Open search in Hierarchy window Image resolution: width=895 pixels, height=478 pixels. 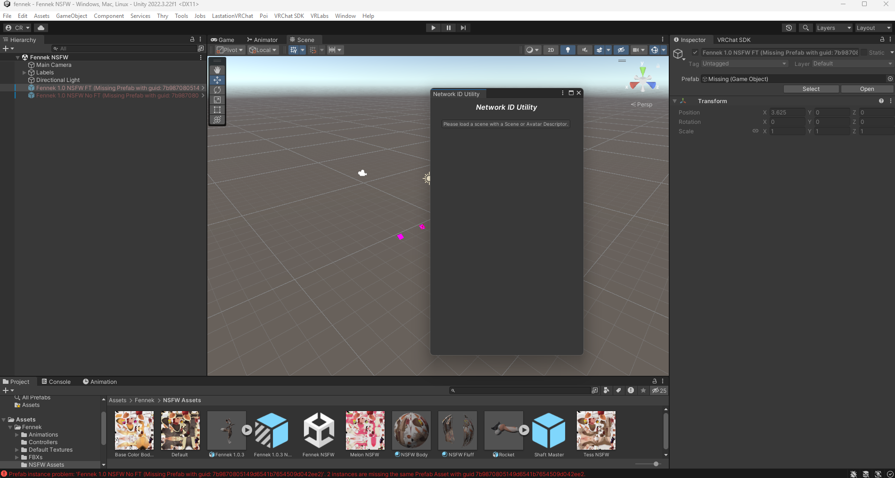point(201,49)
